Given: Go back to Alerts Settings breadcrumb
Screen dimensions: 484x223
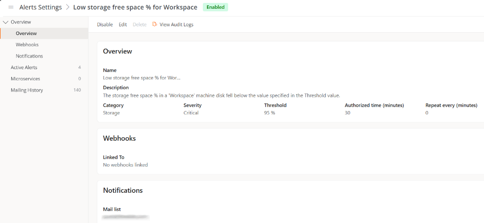Looking at the screenshot, I should pyautogui.click(x=40, y=7).
